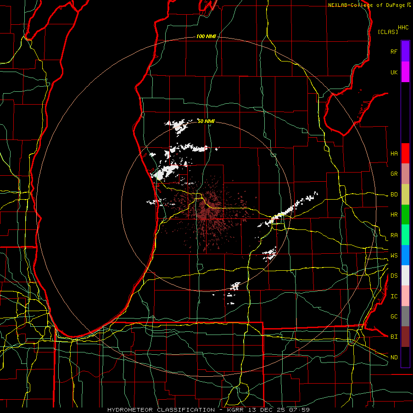
Task: Click the brown BI legend swatch
Action: coord(405,337)
